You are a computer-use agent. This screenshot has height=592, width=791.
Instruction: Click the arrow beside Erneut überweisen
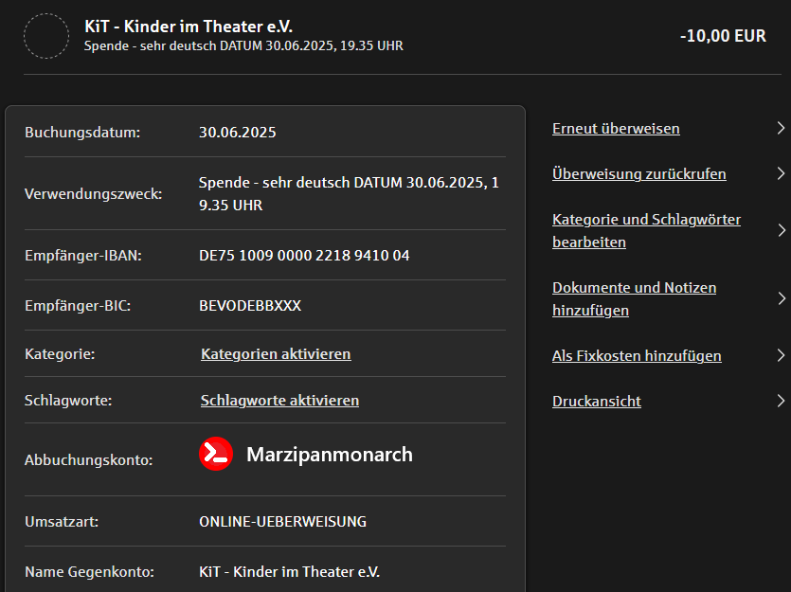[x=781, y=129]
